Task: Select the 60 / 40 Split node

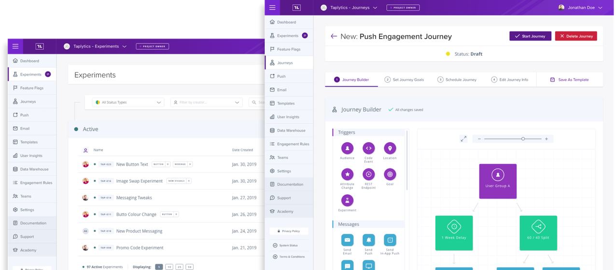Action: [538, 233]
